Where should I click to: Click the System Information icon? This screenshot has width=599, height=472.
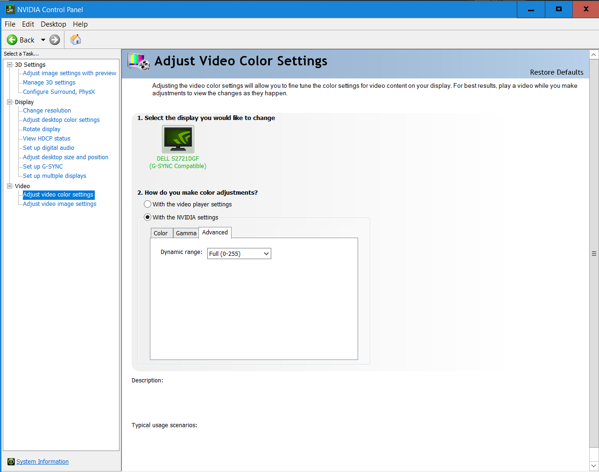pos(11,462)
